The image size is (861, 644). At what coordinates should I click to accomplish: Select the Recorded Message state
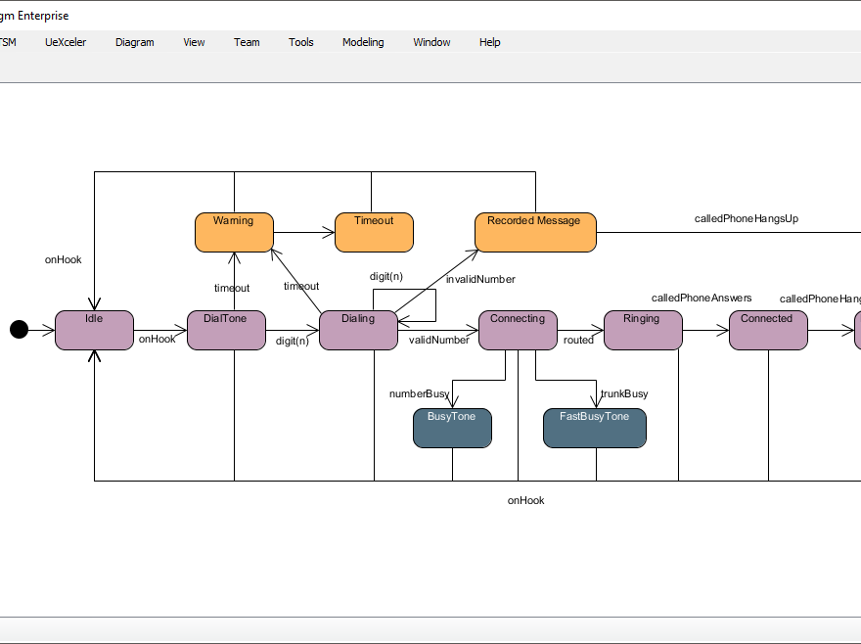coord(534,232)
